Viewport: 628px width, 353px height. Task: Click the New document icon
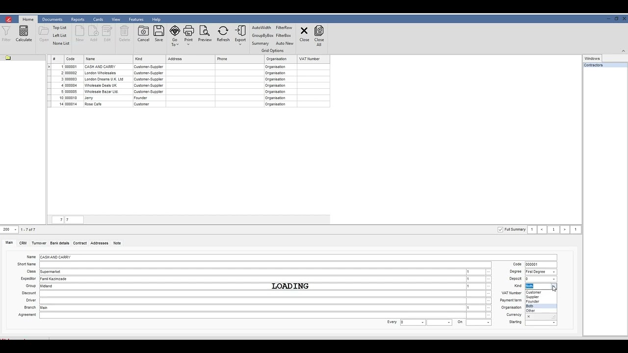[79, 31]
